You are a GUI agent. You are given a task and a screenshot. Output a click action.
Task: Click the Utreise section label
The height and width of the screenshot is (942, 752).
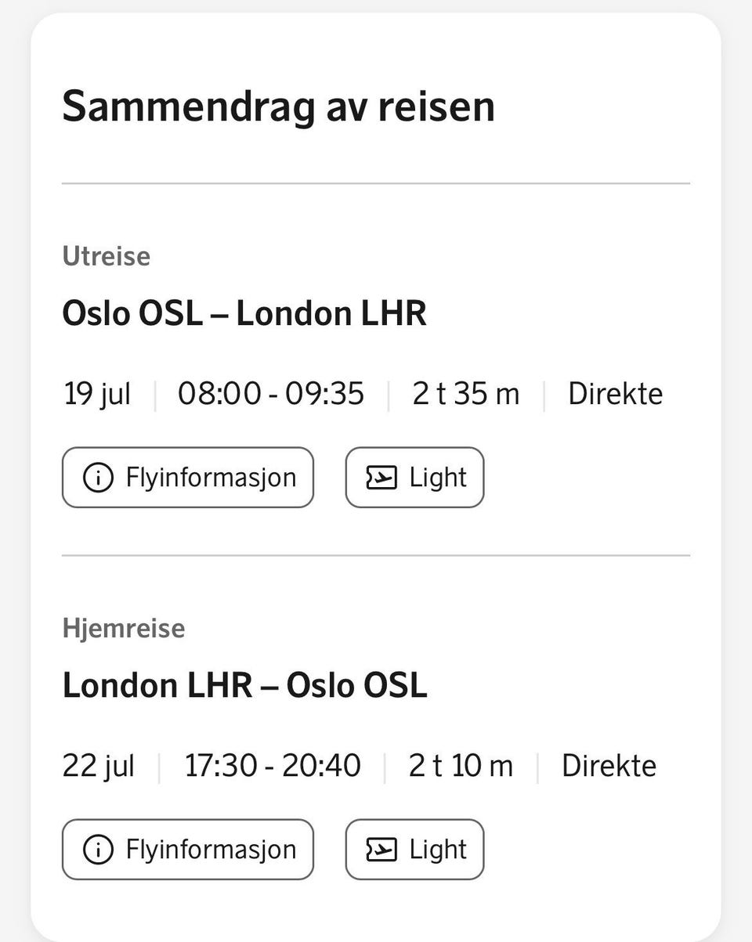(106, 256)
